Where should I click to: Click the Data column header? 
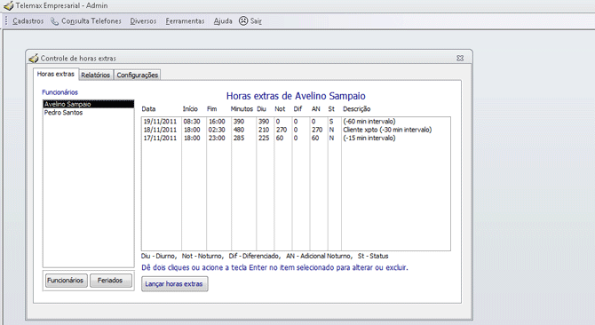[x=149, y=109]
